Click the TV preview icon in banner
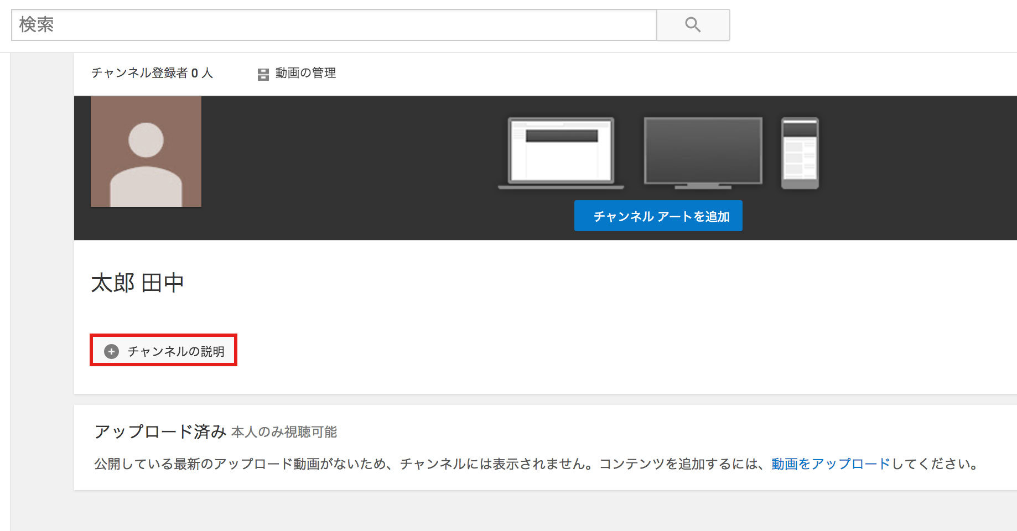 (x=703, y=153)
